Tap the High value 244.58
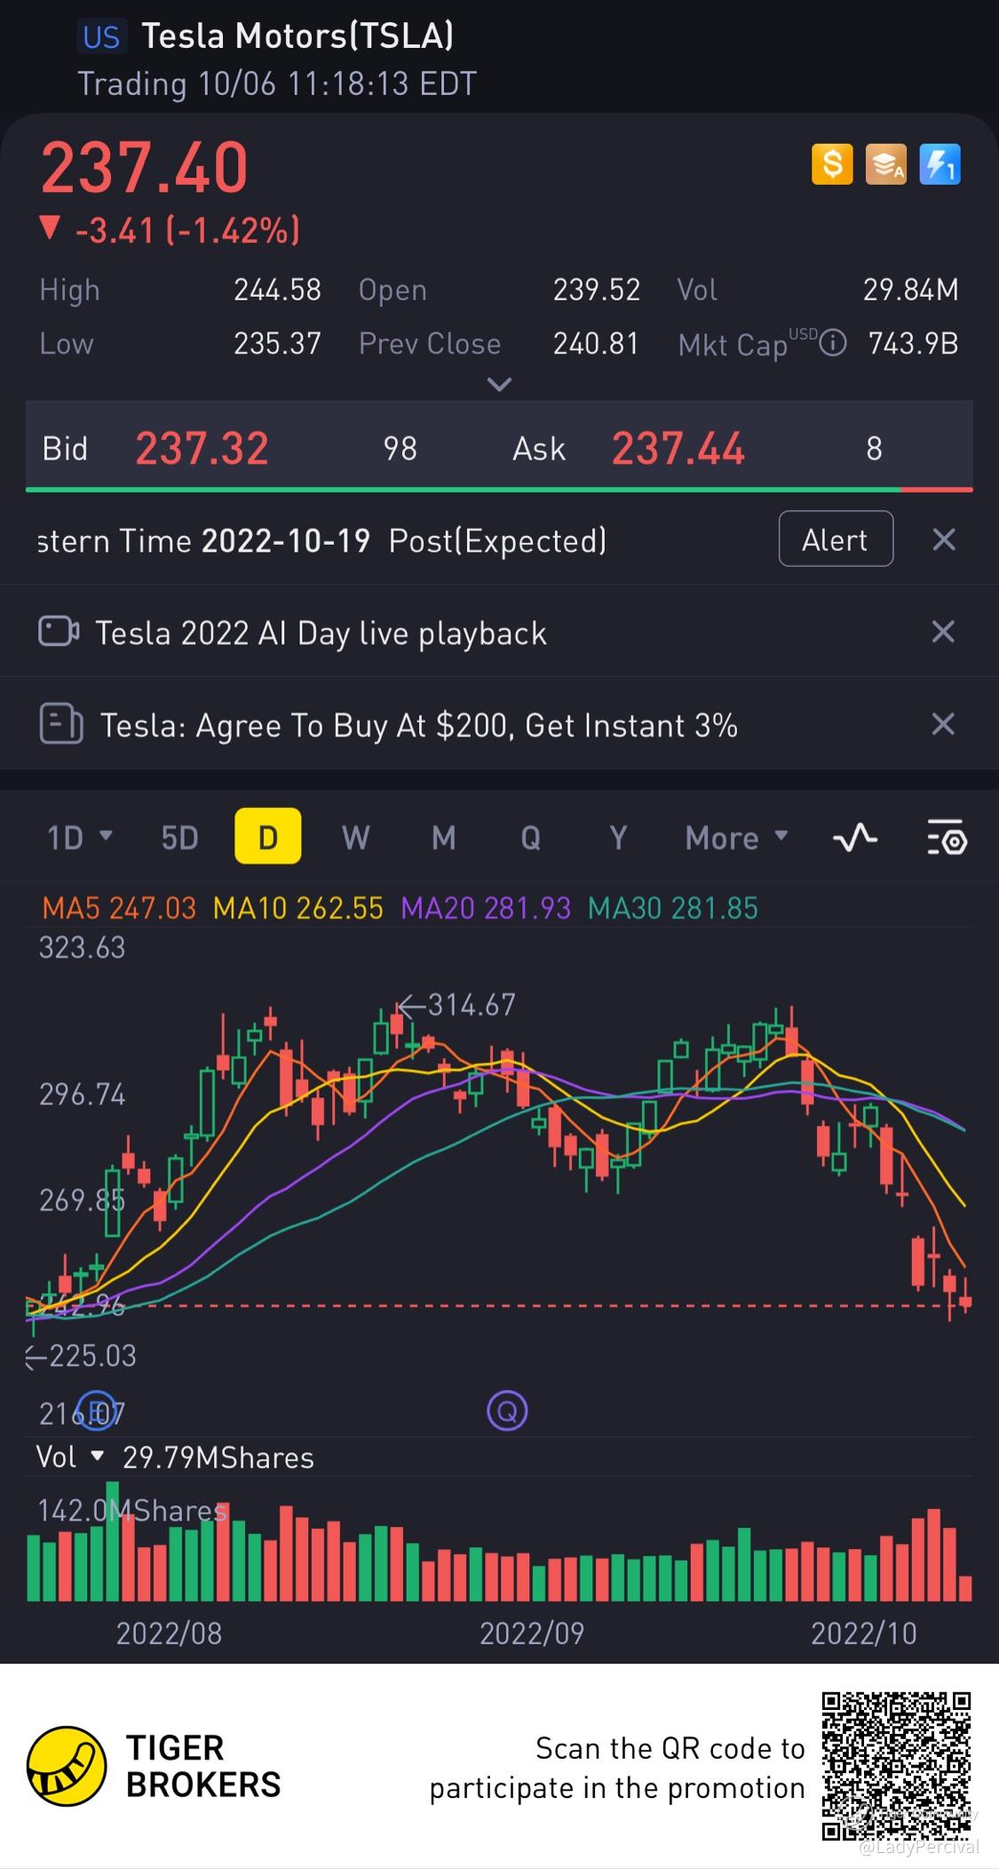 277,289
